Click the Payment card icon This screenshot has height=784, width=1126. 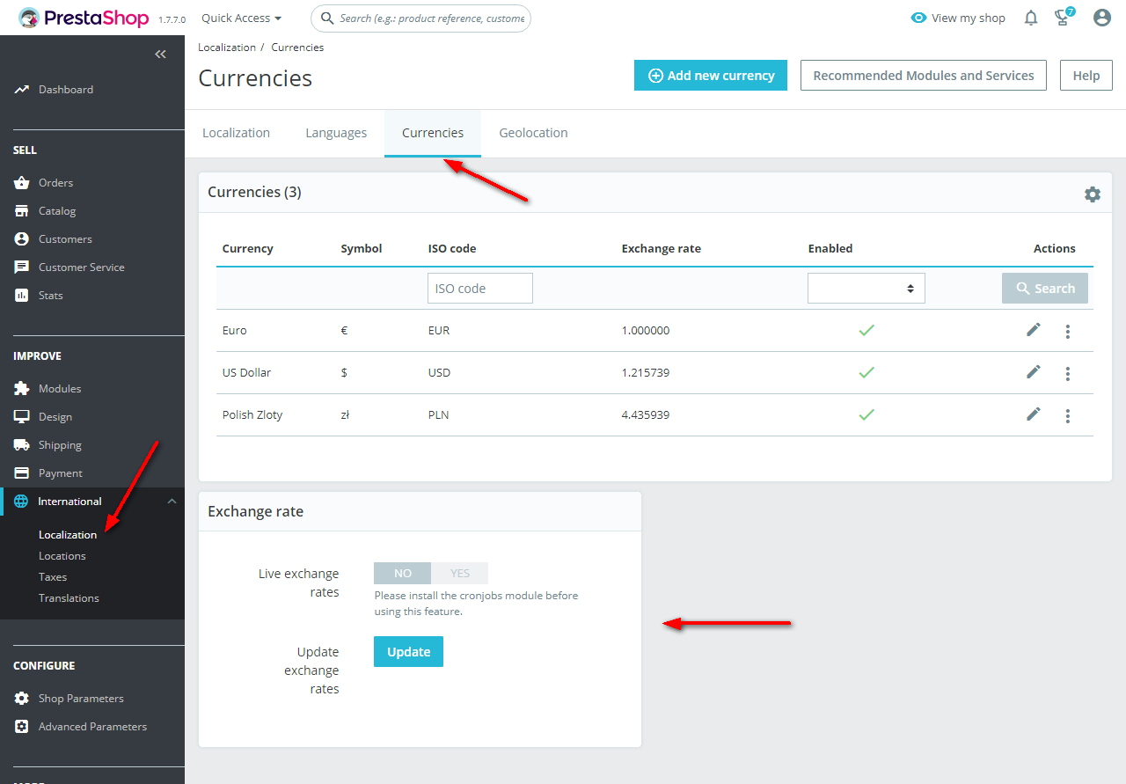pos(22,473)
